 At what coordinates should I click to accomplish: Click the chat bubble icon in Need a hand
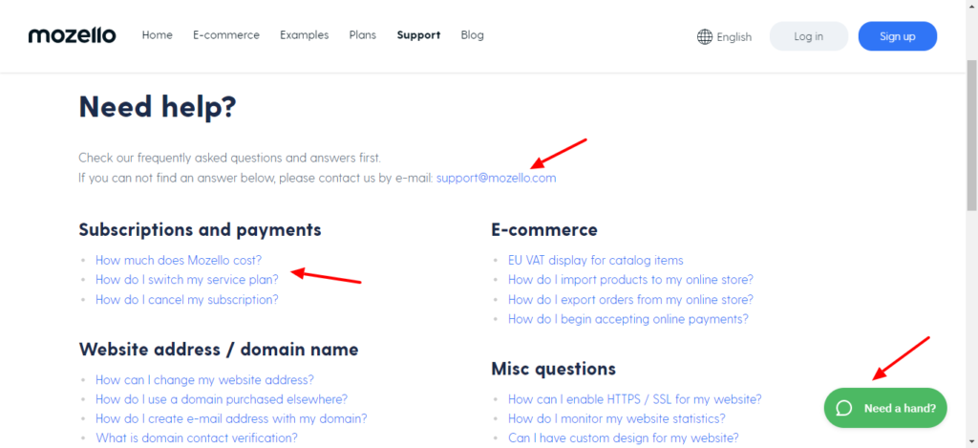point(844,408)
